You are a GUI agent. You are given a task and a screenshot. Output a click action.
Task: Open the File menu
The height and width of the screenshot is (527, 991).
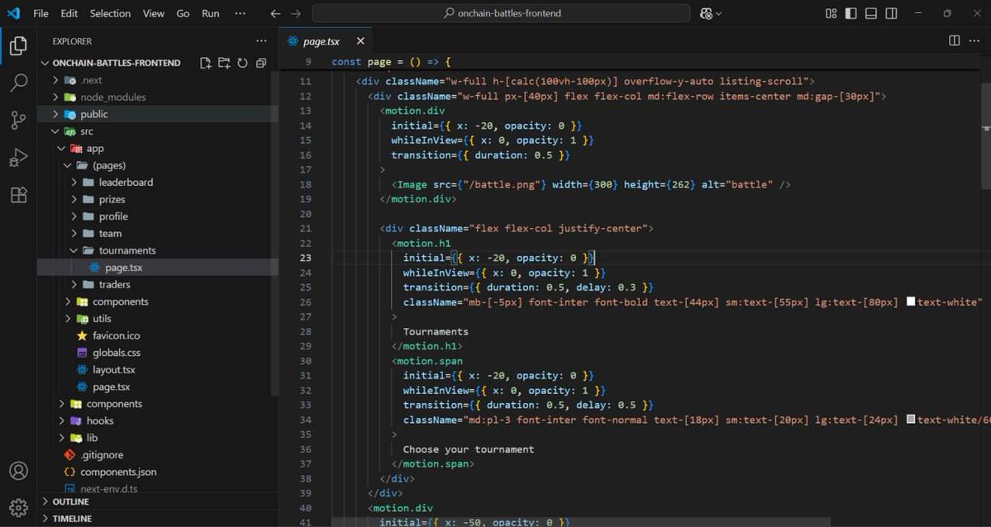pyautogui.click(x=40, y=13)
